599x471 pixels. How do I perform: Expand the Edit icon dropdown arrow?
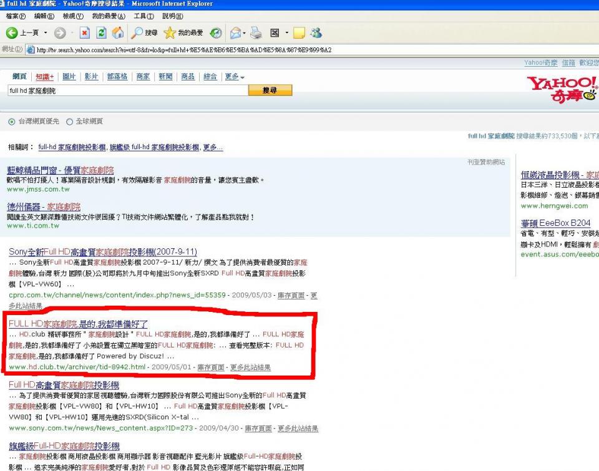tap(287, 33)
